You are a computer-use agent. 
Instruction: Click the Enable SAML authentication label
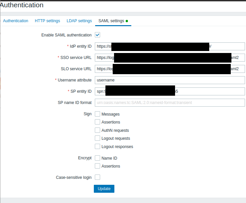pyautogui.click(x=66, y=35)
